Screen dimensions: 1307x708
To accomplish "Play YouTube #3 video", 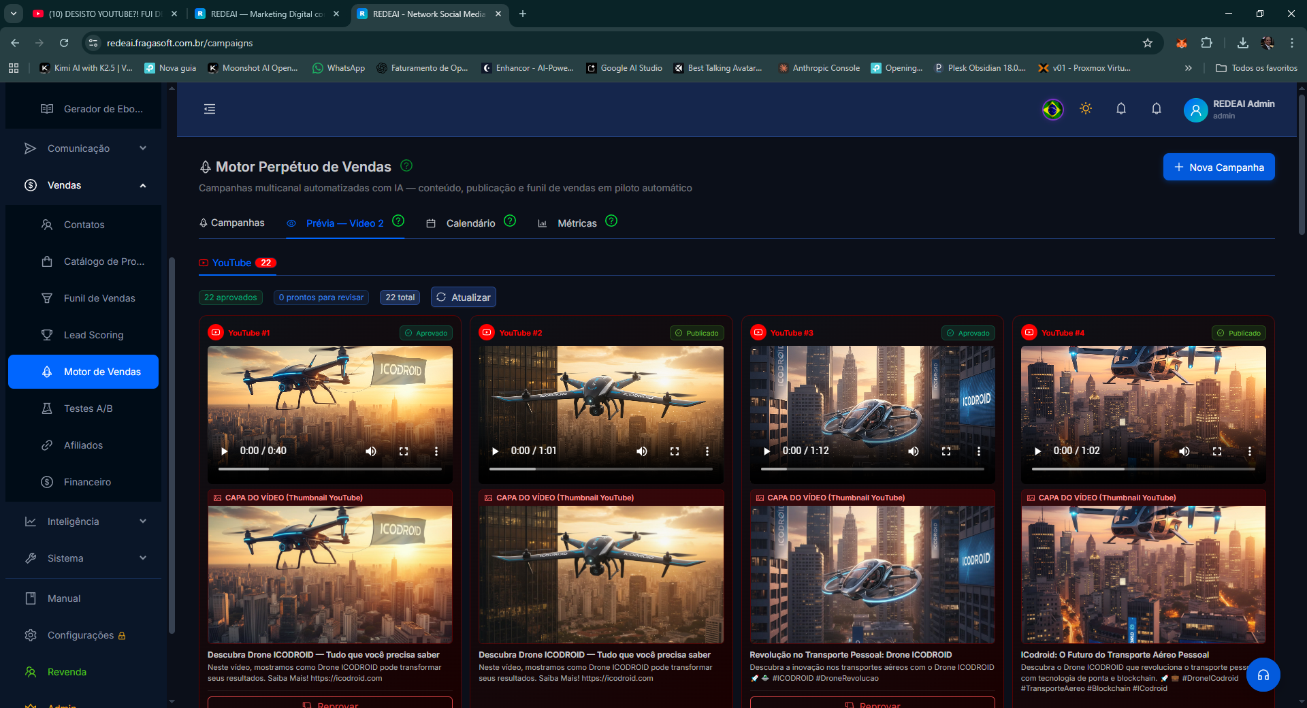I will [767, 451].
